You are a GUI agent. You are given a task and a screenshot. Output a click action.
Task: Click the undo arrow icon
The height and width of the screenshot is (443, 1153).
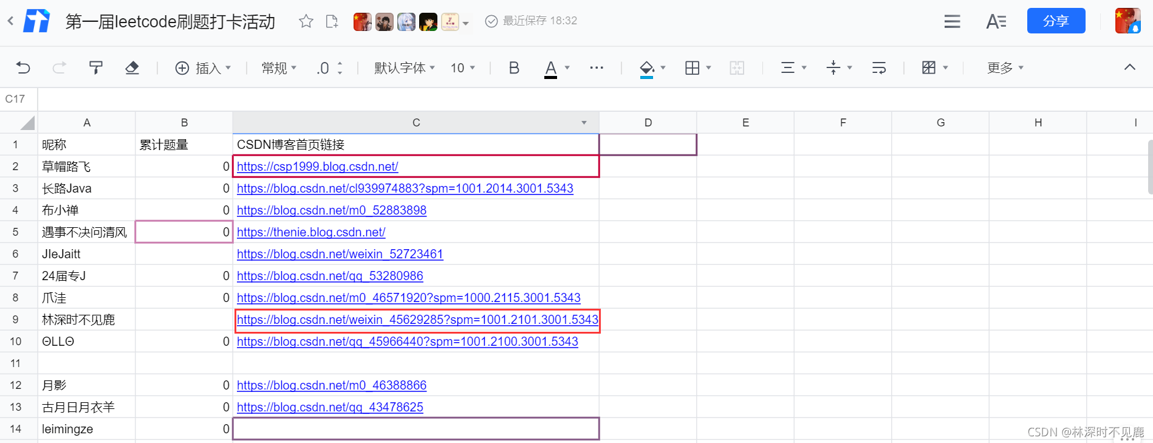[23, 67]
